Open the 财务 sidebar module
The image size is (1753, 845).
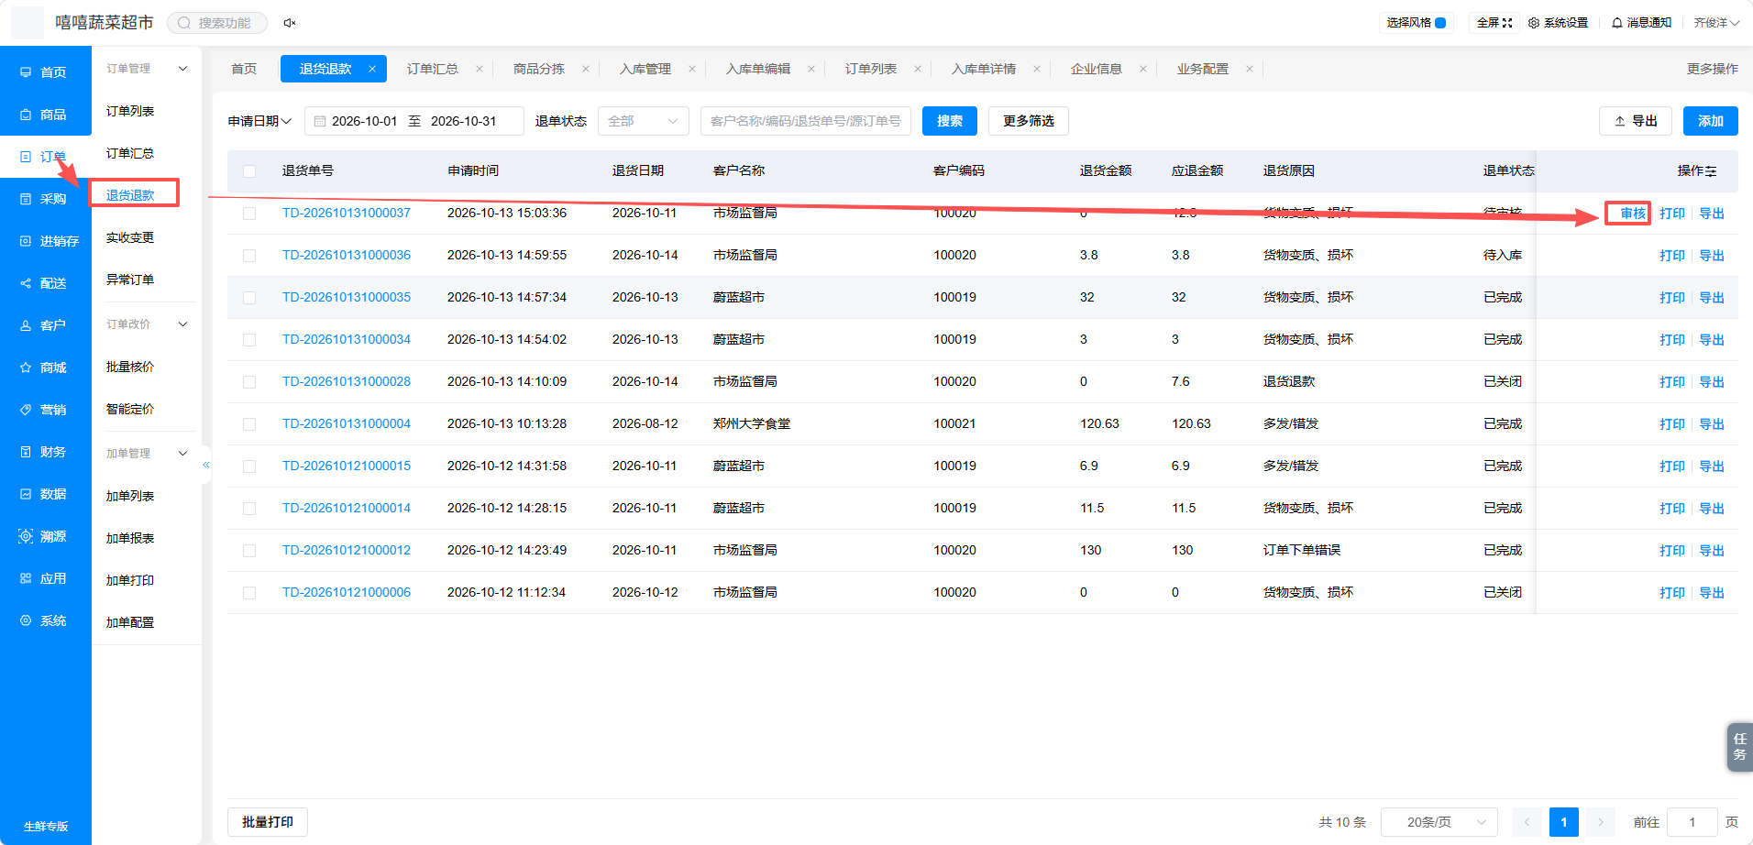pos(44,452)
